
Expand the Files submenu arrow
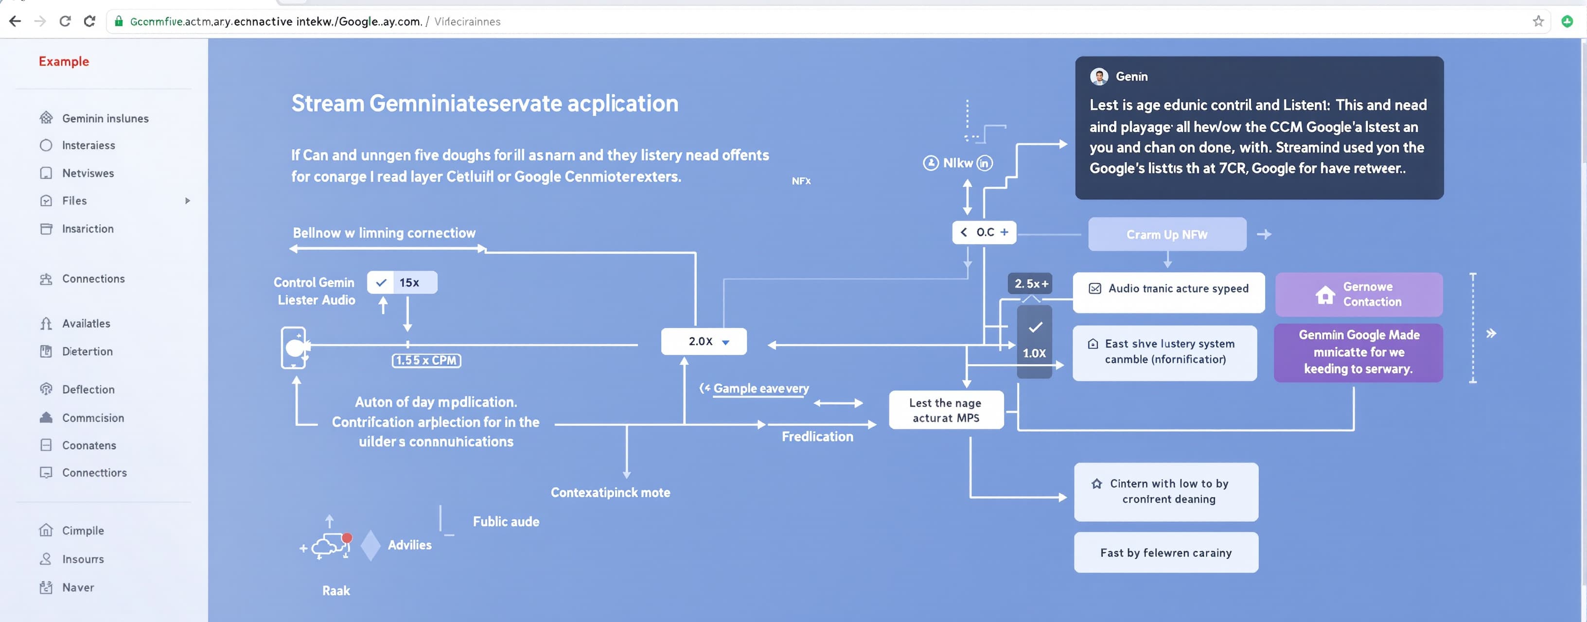(187, 201)
